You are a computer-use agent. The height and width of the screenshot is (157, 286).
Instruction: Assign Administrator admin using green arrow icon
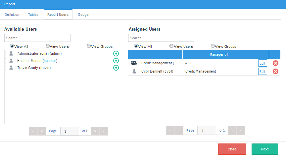116,53
